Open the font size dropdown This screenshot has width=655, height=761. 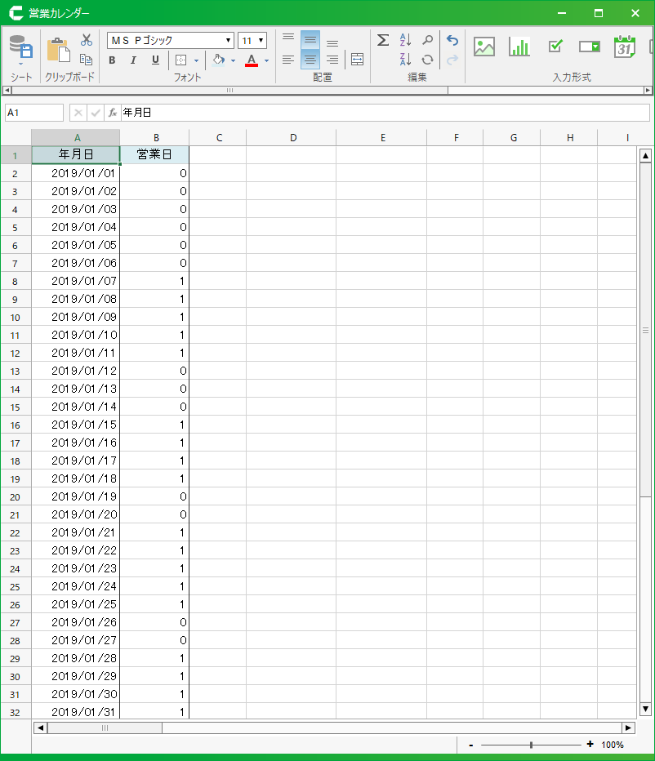tap(261, 40)
